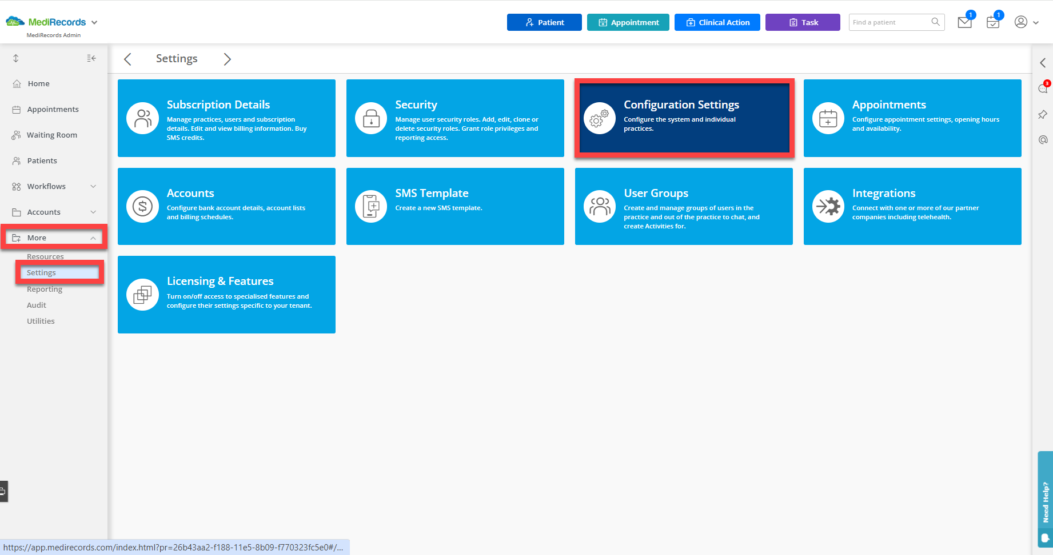Click the Home house icon
Viewport: 1053px width, 555px height.
17,83
